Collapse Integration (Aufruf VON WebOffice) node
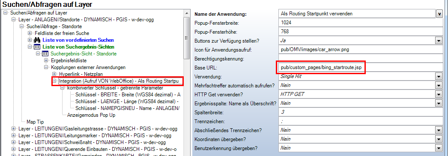Image resolution: width=448 pixels, height=156 pixels. tap(54, 81)
